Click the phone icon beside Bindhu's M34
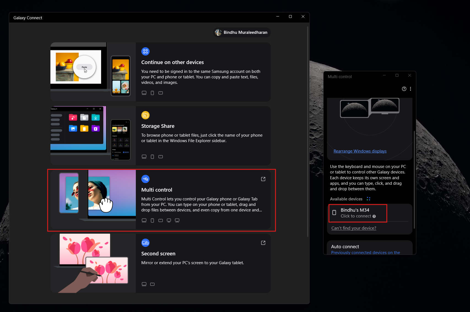The image size is (470, 312). (x=334, y=212)
